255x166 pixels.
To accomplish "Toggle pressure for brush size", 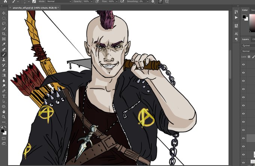I will click(x=160, y=1).
